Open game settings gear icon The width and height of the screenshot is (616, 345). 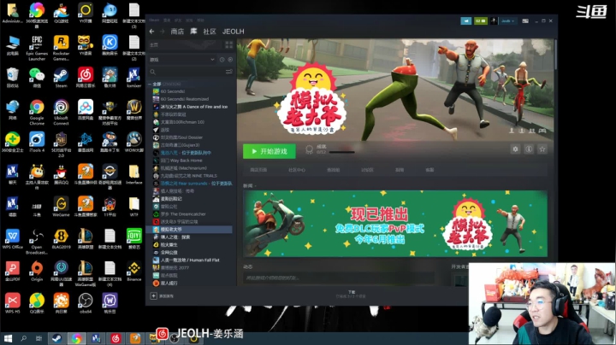515,149
